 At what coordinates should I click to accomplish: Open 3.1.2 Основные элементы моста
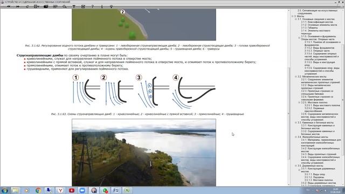(x=319, y=25)
